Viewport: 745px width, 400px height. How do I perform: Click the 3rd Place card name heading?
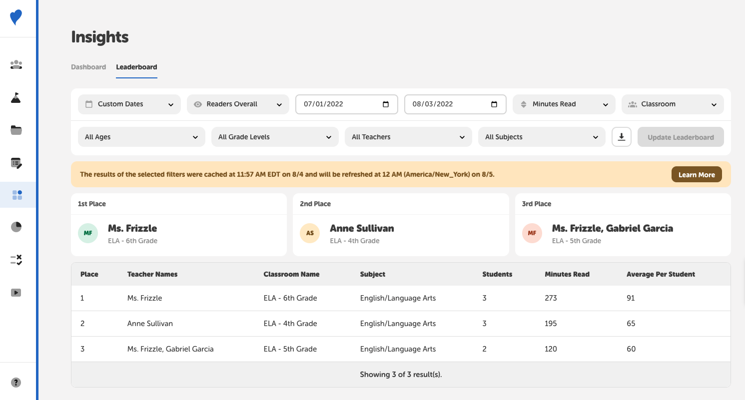(x=613, y=228)
